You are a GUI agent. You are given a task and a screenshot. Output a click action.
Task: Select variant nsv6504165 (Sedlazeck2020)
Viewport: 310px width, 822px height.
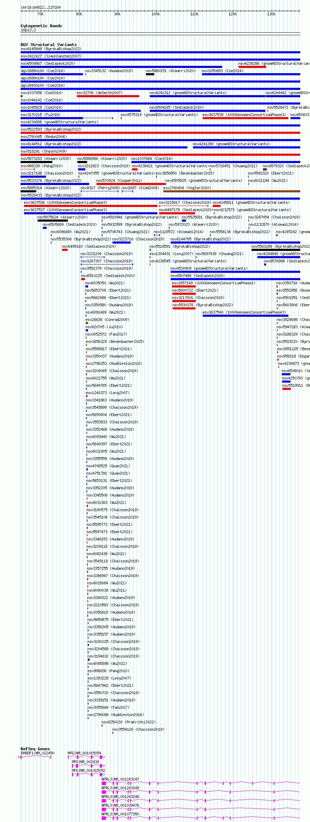point(177,107)
